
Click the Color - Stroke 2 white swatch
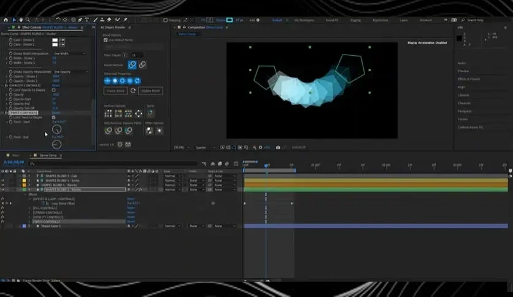click(x=55, y=44)
